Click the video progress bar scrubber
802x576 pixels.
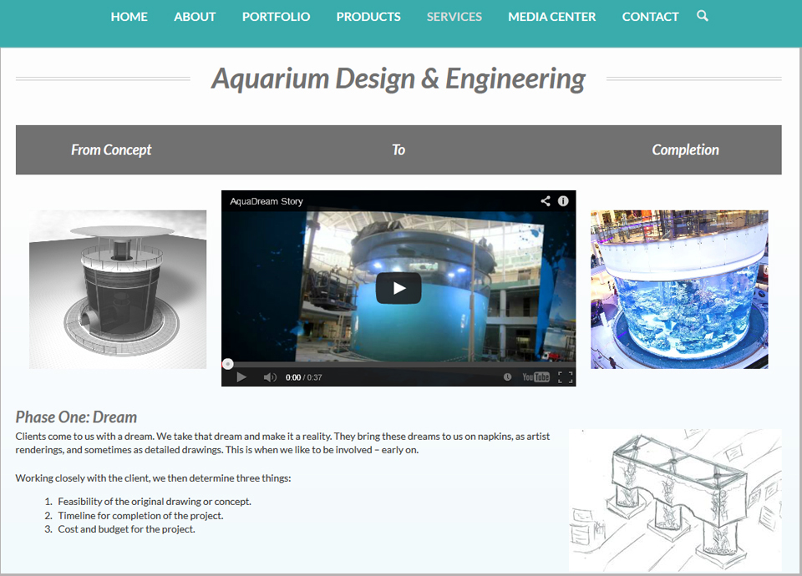[x=227, y=364]
